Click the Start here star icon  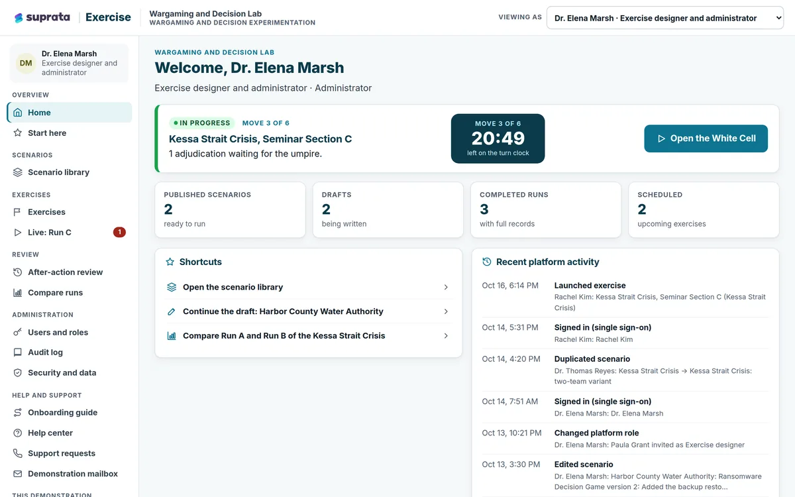[18, 133]
